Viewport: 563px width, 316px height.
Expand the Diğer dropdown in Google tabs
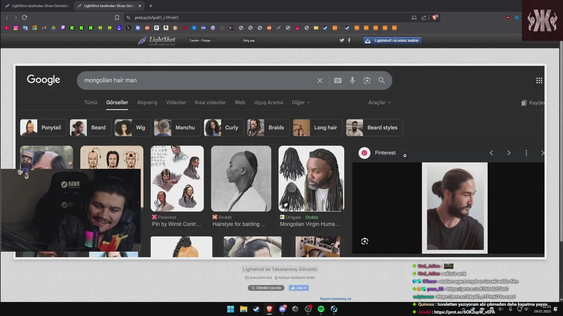point(301,102)
